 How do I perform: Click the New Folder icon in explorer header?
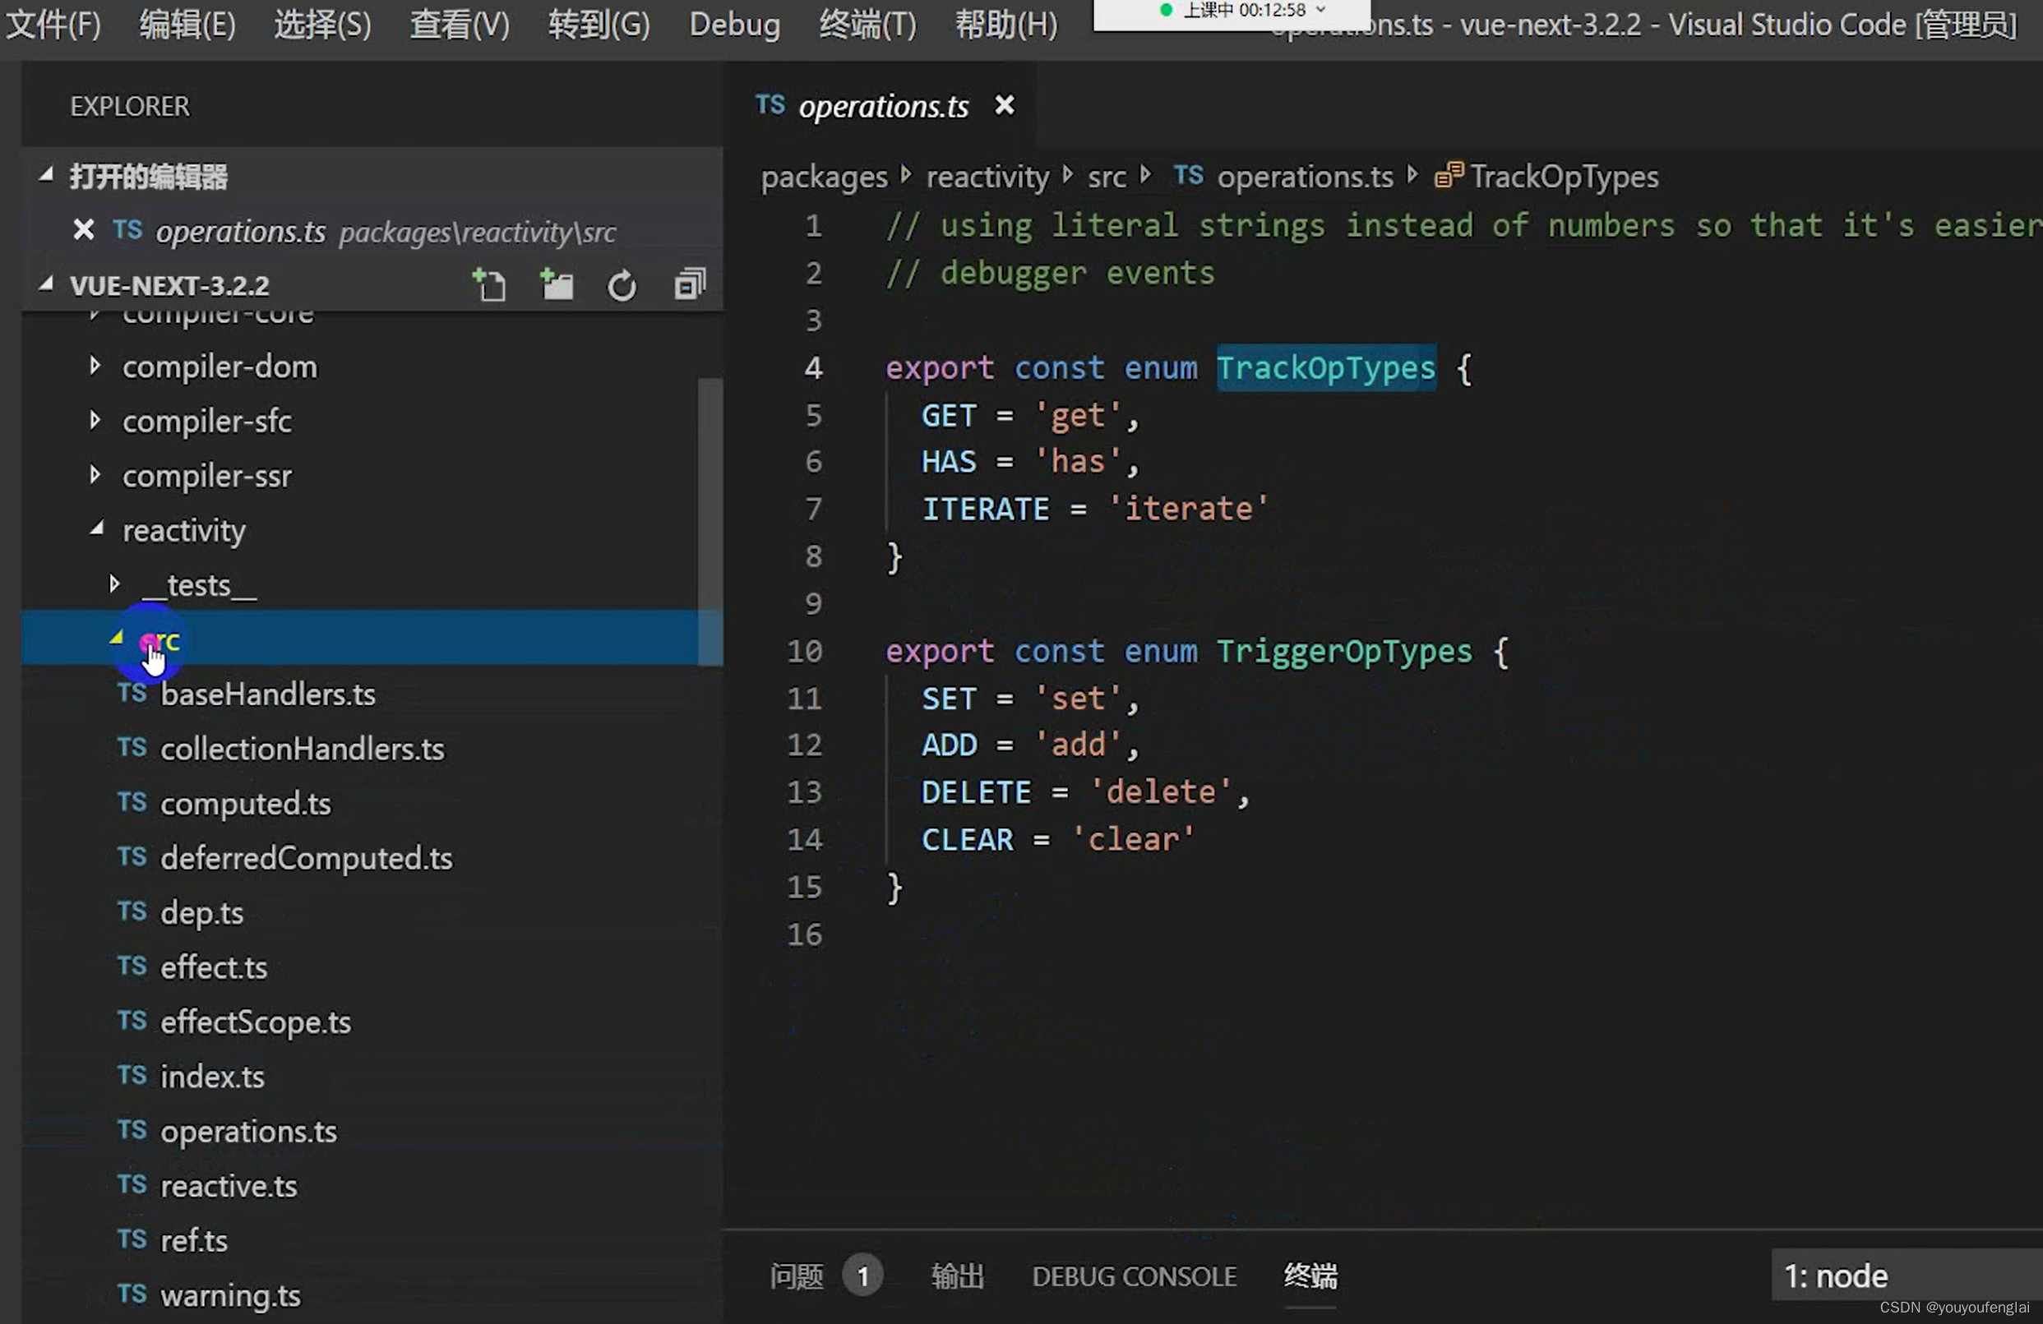(x=557, y=285)
